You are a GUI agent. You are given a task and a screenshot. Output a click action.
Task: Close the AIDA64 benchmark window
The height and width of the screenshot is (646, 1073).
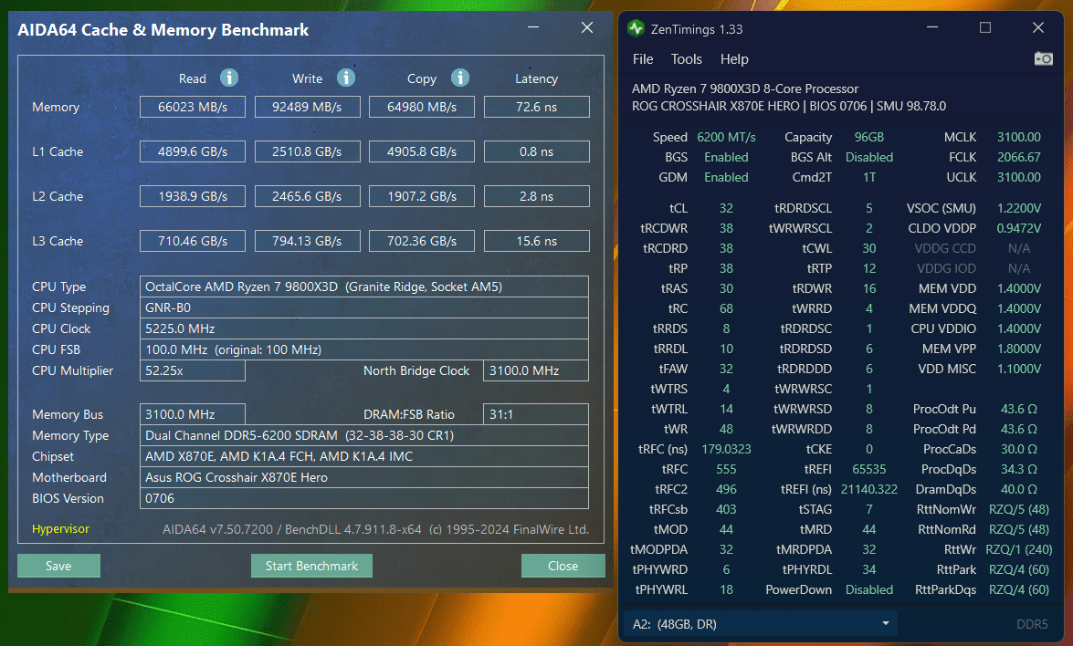[x=587, y=27]
